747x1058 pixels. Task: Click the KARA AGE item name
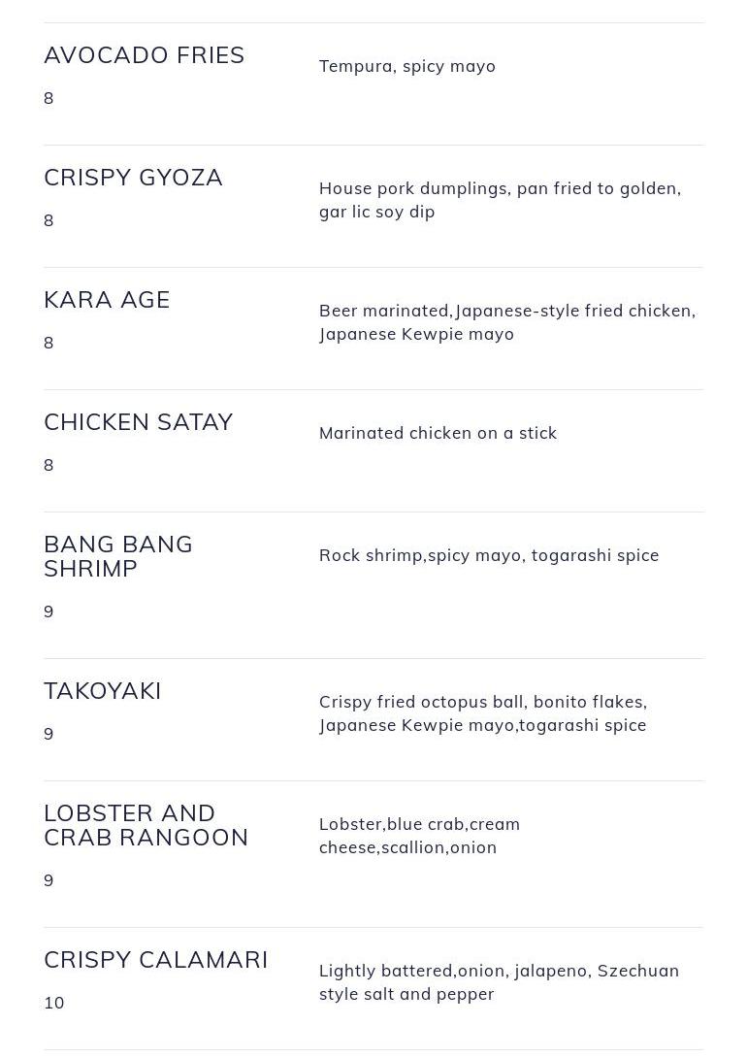click(107, 300)
